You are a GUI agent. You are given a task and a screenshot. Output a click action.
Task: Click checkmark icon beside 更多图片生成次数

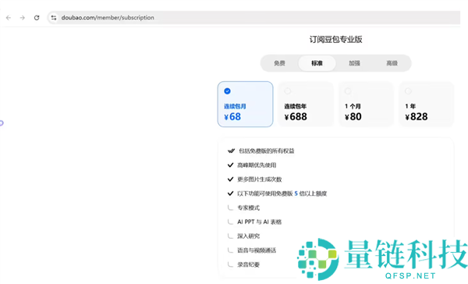coord(230,179)
